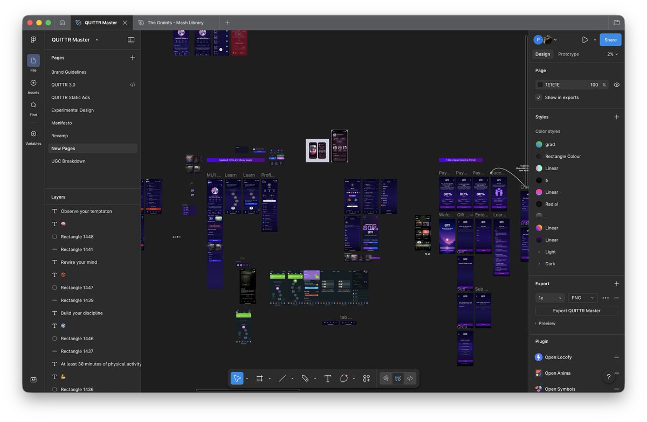Open the present options dropdown arrow
This screenshot has height=422, width=647.
[x=595, y=40]
